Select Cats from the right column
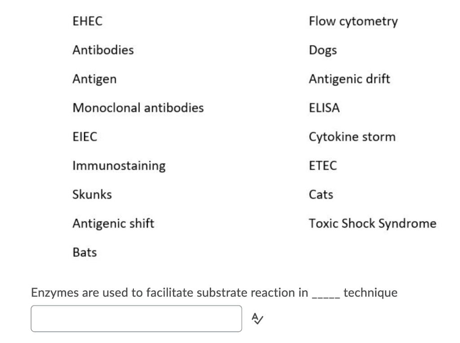This screenshot has width=460, height=343. (321, 194)
